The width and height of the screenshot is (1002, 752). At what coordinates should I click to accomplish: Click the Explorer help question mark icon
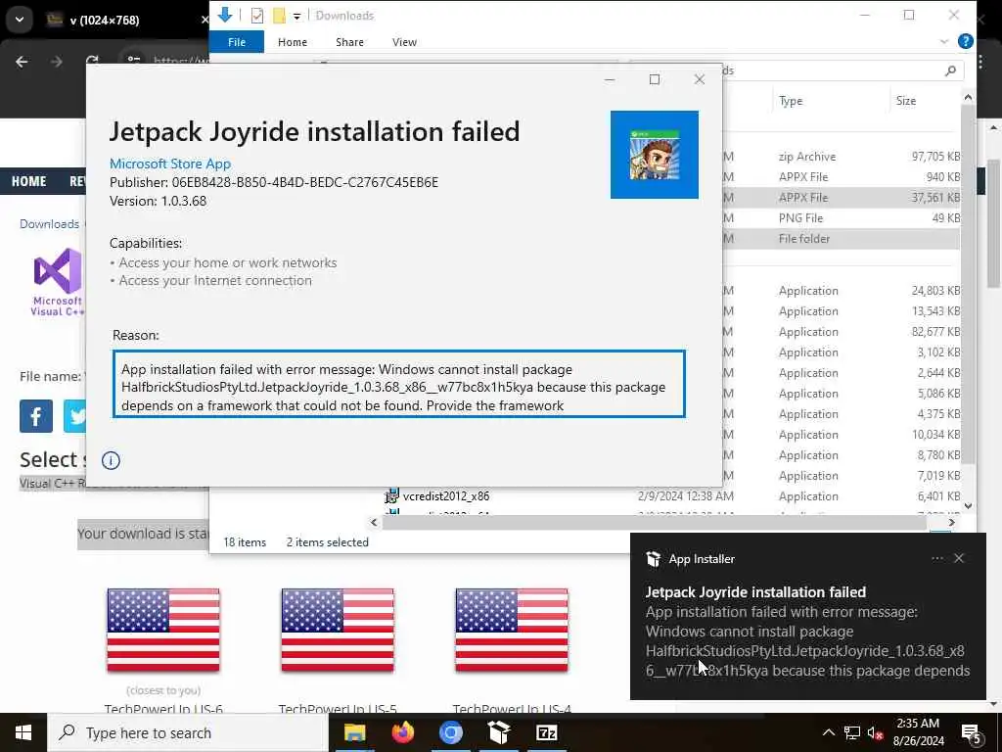966,41
